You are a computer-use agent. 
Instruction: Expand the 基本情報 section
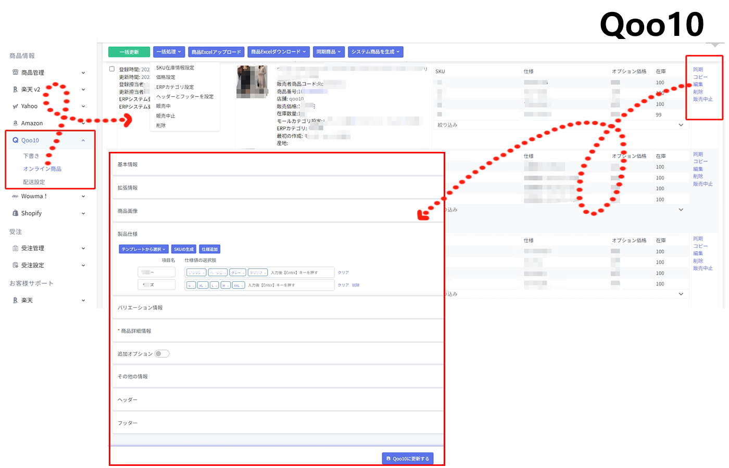278,164
